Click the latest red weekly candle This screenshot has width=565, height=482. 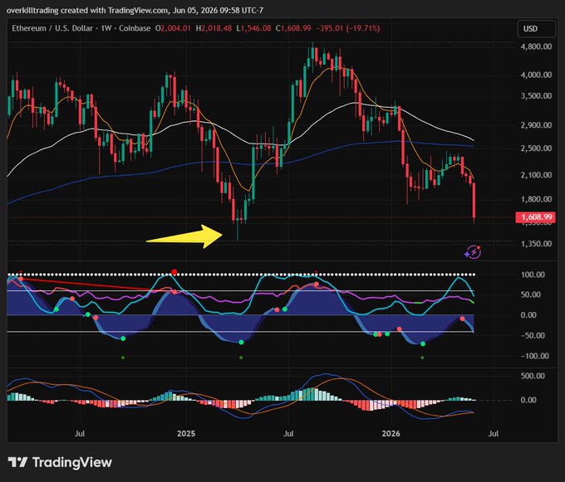pos(474,202)
